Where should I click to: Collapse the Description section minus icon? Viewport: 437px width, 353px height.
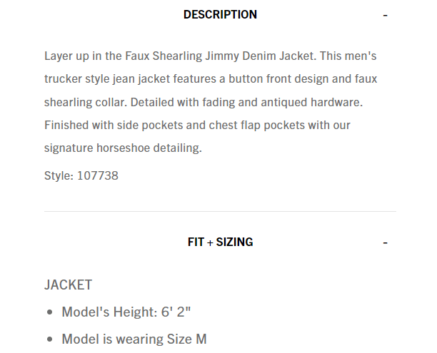385,15
